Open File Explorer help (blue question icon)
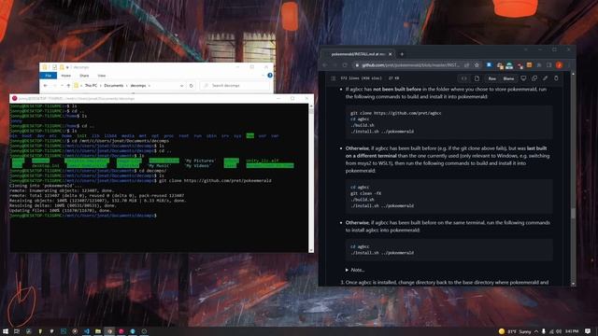This screenshot has height=336, width=598. 270,76
